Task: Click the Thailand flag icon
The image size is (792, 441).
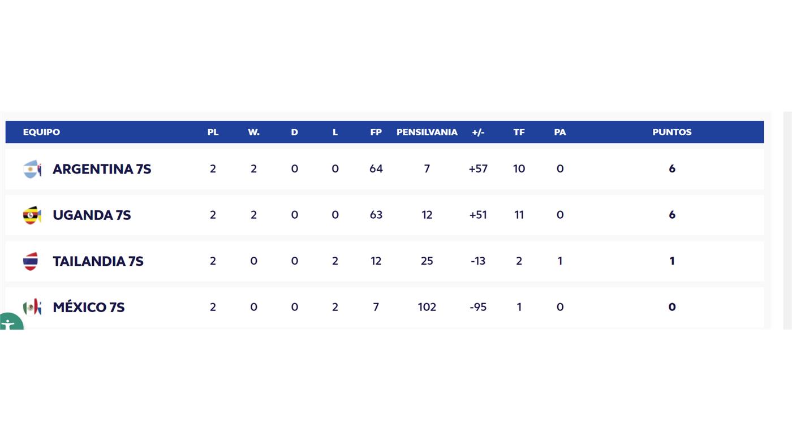Action: [31, 261]
